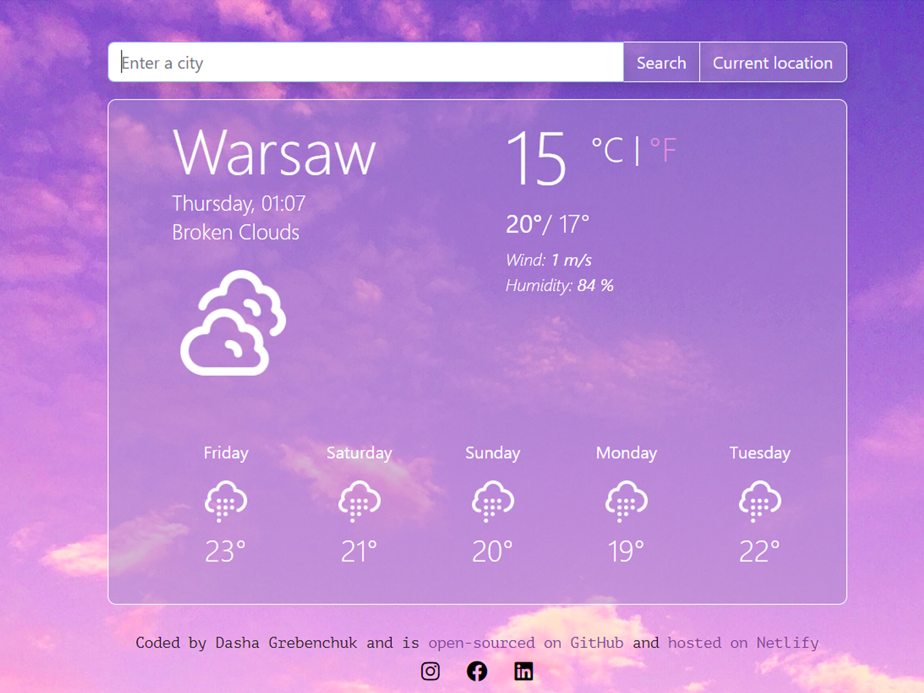Select the °C temperature unit
This screenshot has width=924, height=693.
pyautogui.click(x=608, y=150)
